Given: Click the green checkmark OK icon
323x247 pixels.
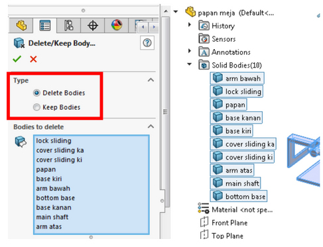Looking at the screenshot, I should tap(17, 59).
